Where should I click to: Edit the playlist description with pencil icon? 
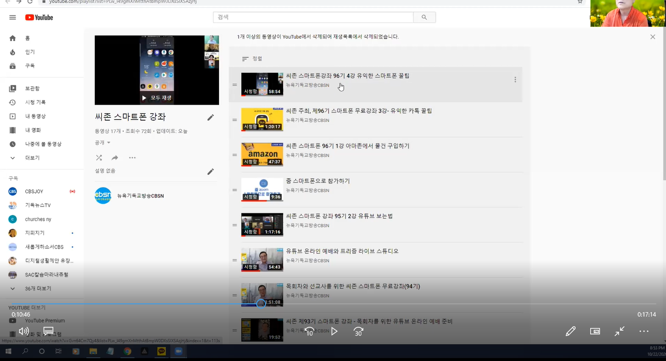click(x=211, y=171)
